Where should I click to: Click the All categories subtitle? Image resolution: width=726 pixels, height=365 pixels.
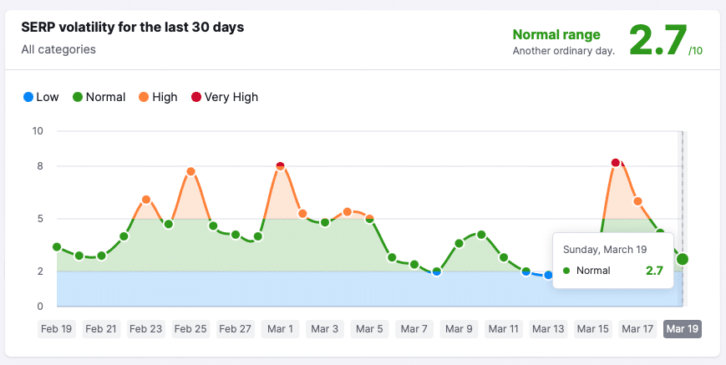point(58,49)
